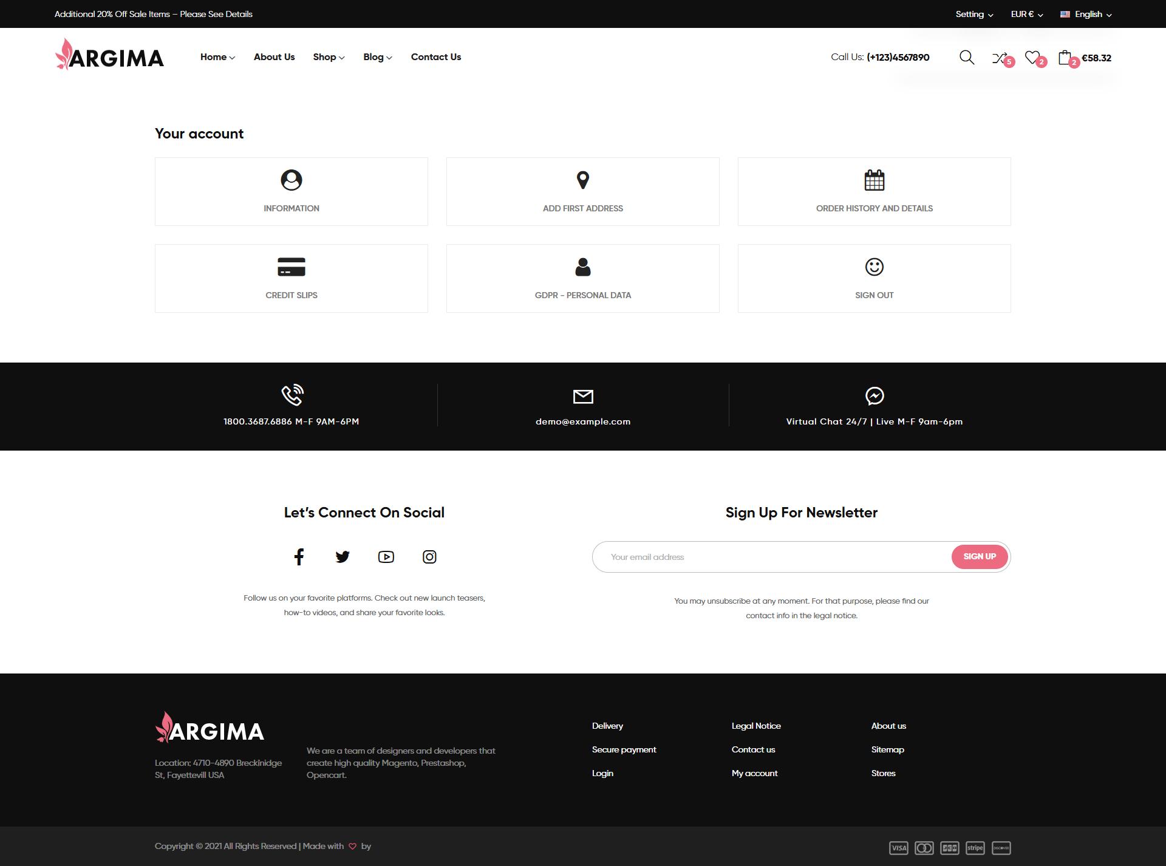The width and height of the screenshot is (1166, 866).
Task: Open the YouTube social icon
Action: (386, 557)
